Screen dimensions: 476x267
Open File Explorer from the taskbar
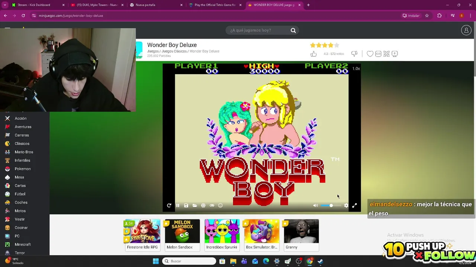coord(233,261)
